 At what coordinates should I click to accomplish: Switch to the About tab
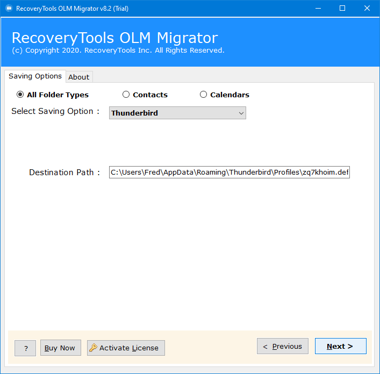coord(79,77)
